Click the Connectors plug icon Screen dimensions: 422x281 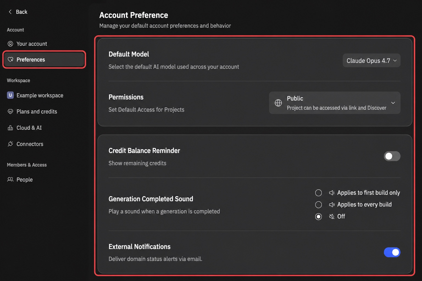point(10,144)
